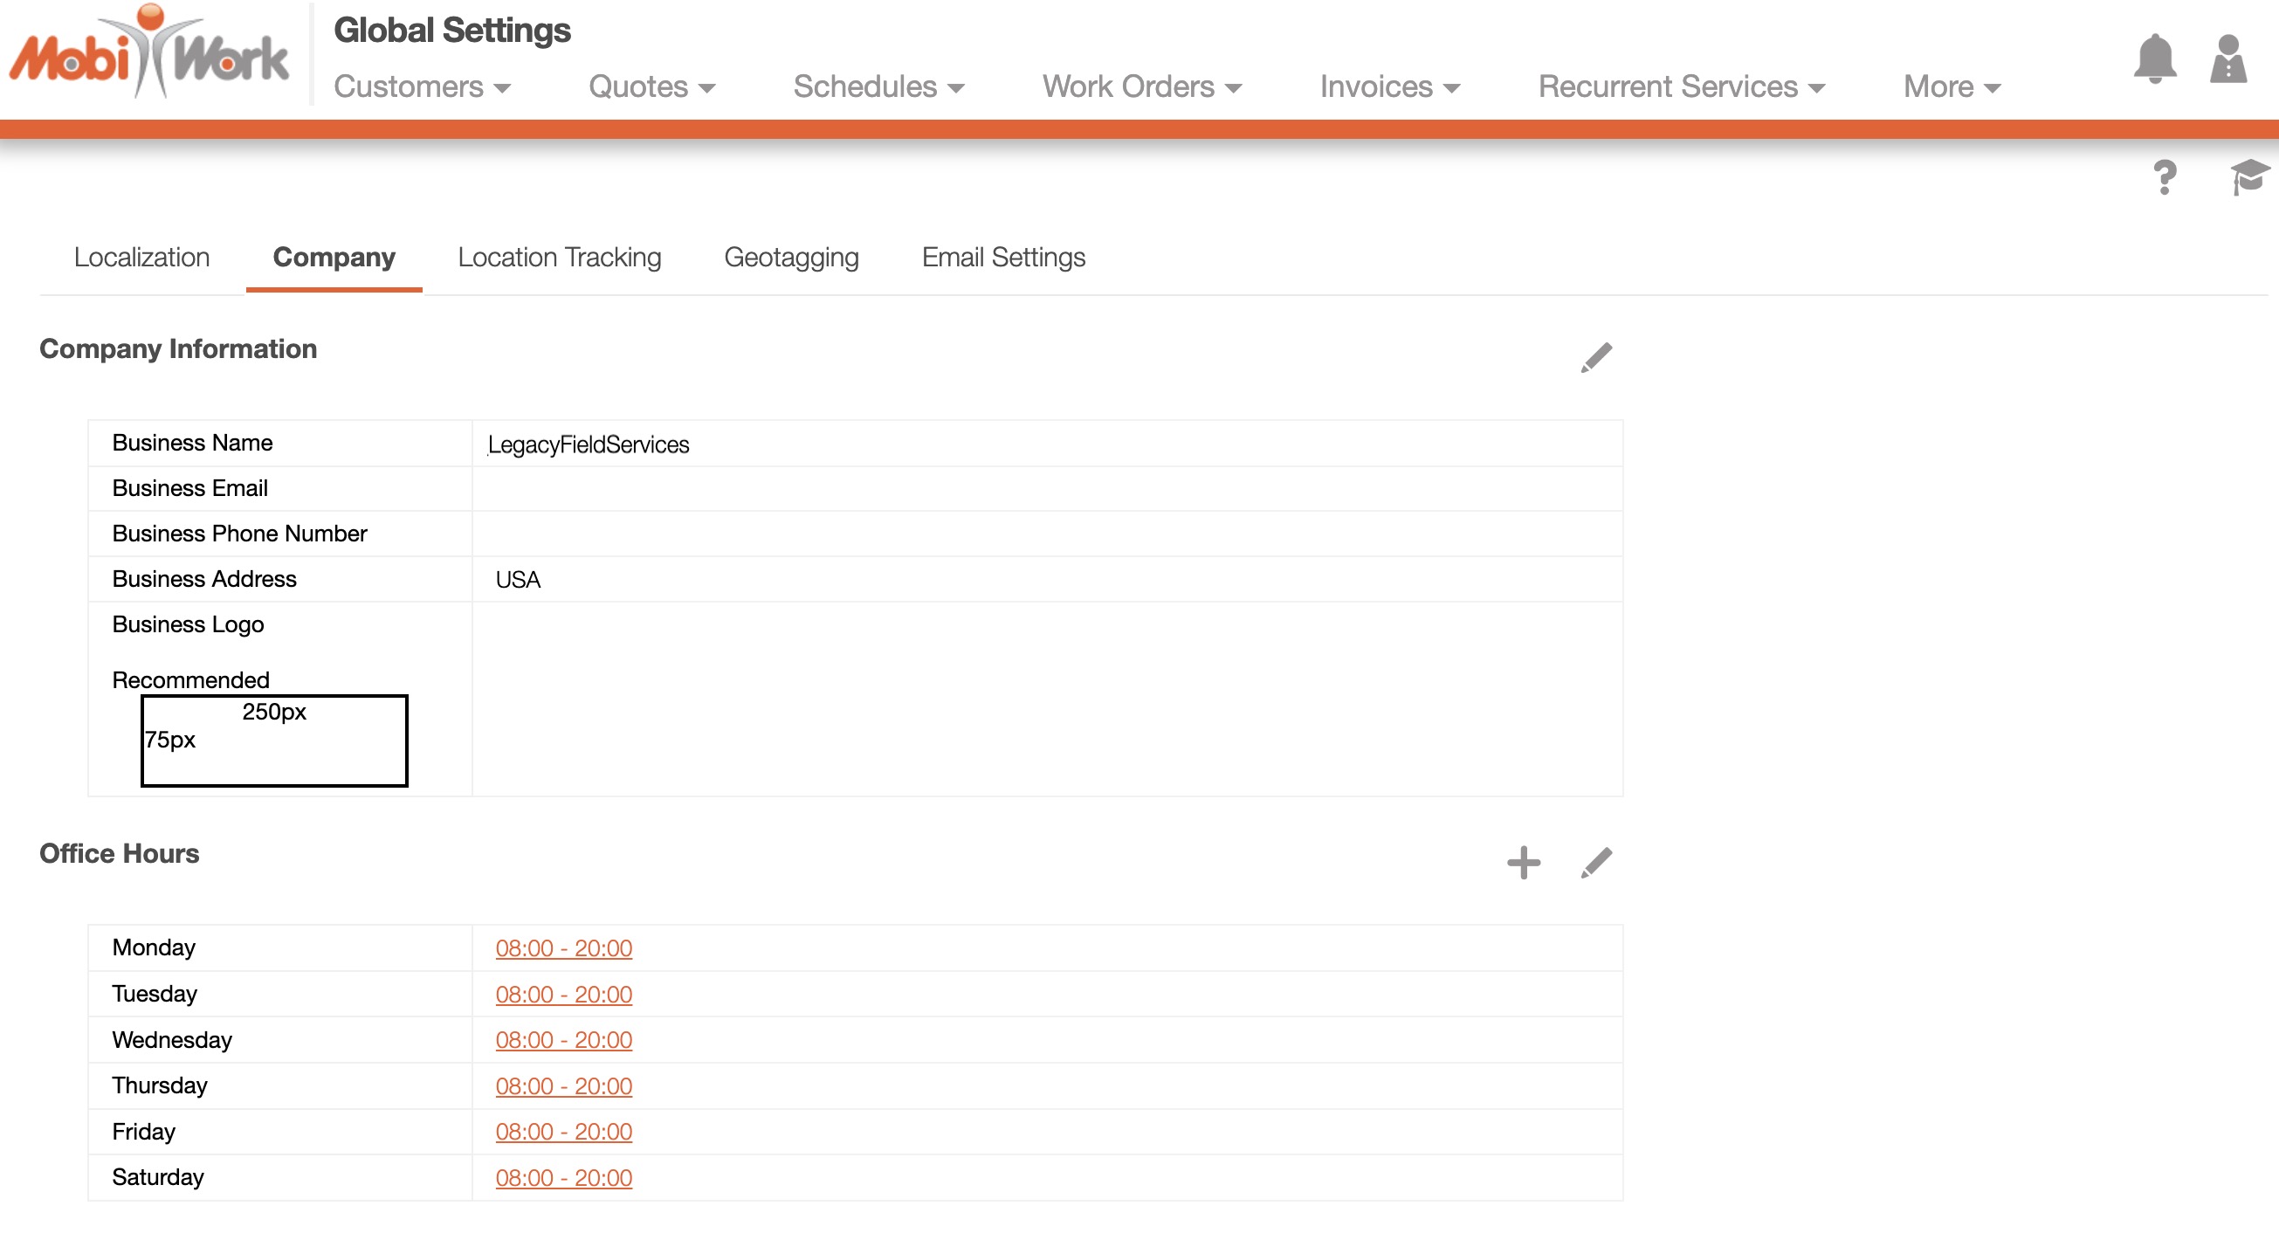Open Saturday's 08:00 - 20:00 hours link

coord(563,1178)
